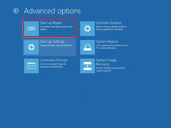Click the System Restore drive-arrow icon
This screenshot has height=128, width=171.
88,47
